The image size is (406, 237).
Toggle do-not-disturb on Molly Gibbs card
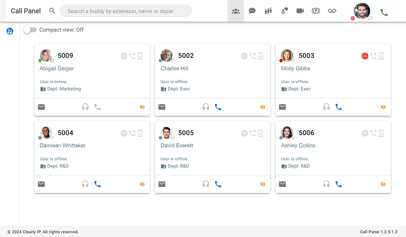[x=365, y=56]
